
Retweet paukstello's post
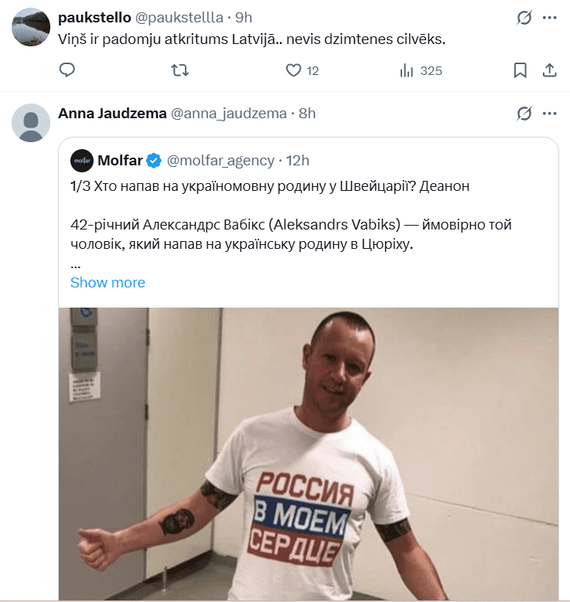click(179, 70)
